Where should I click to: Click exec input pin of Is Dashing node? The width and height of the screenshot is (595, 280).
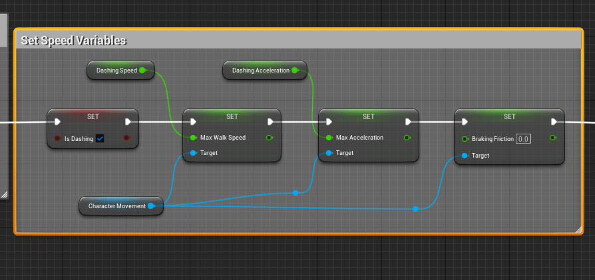(58, 122)
